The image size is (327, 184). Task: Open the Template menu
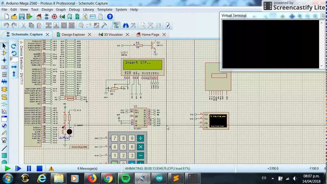104,9
